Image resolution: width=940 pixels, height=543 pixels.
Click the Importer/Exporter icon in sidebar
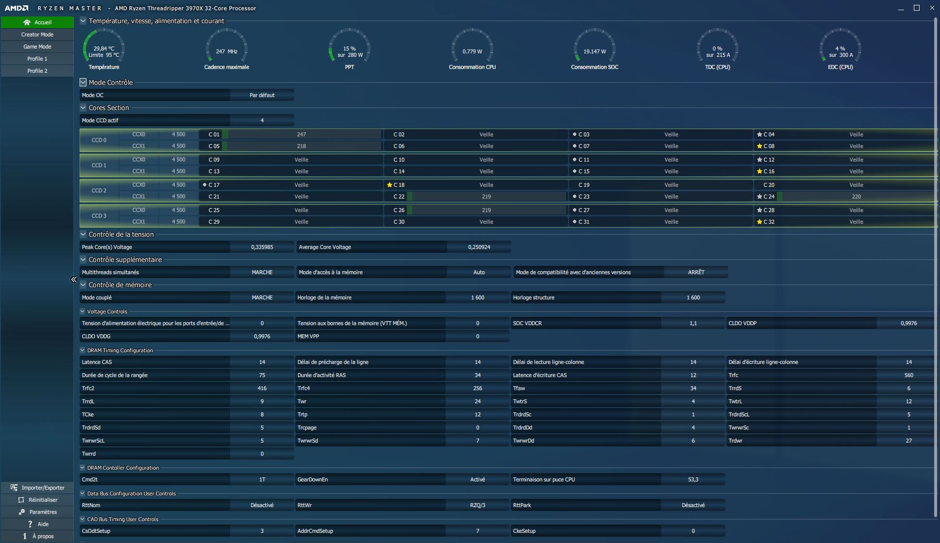click(x=14, y=488)
